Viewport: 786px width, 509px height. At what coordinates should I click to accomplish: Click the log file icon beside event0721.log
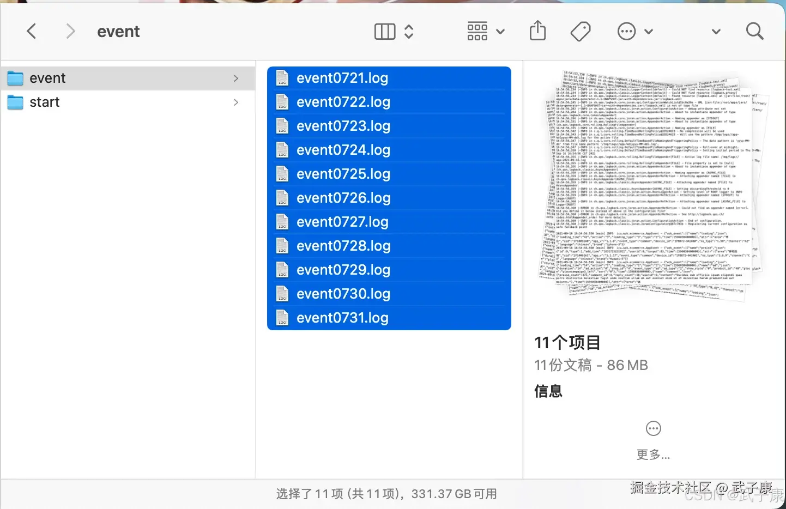point(282,78)
